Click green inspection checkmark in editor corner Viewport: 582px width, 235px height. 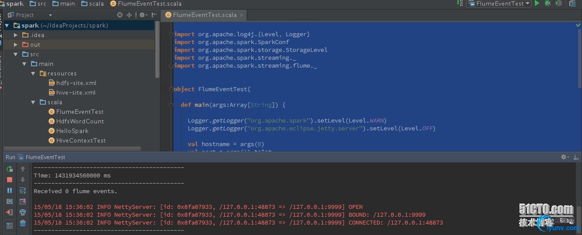click(x=578, y=25)
